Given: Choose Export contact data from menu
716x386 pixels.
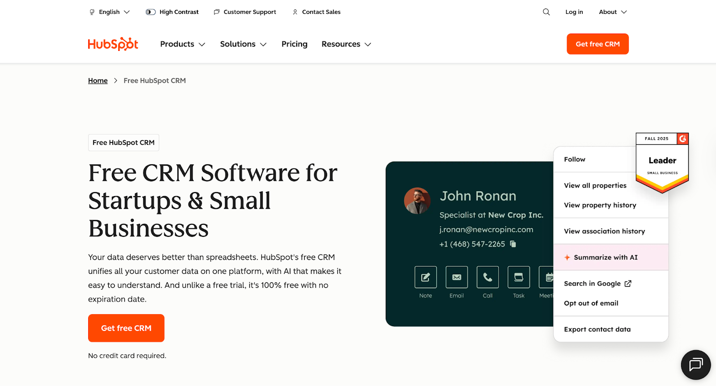Looking at the screenshot, I should pyautogui.click(x=597, y=329).
